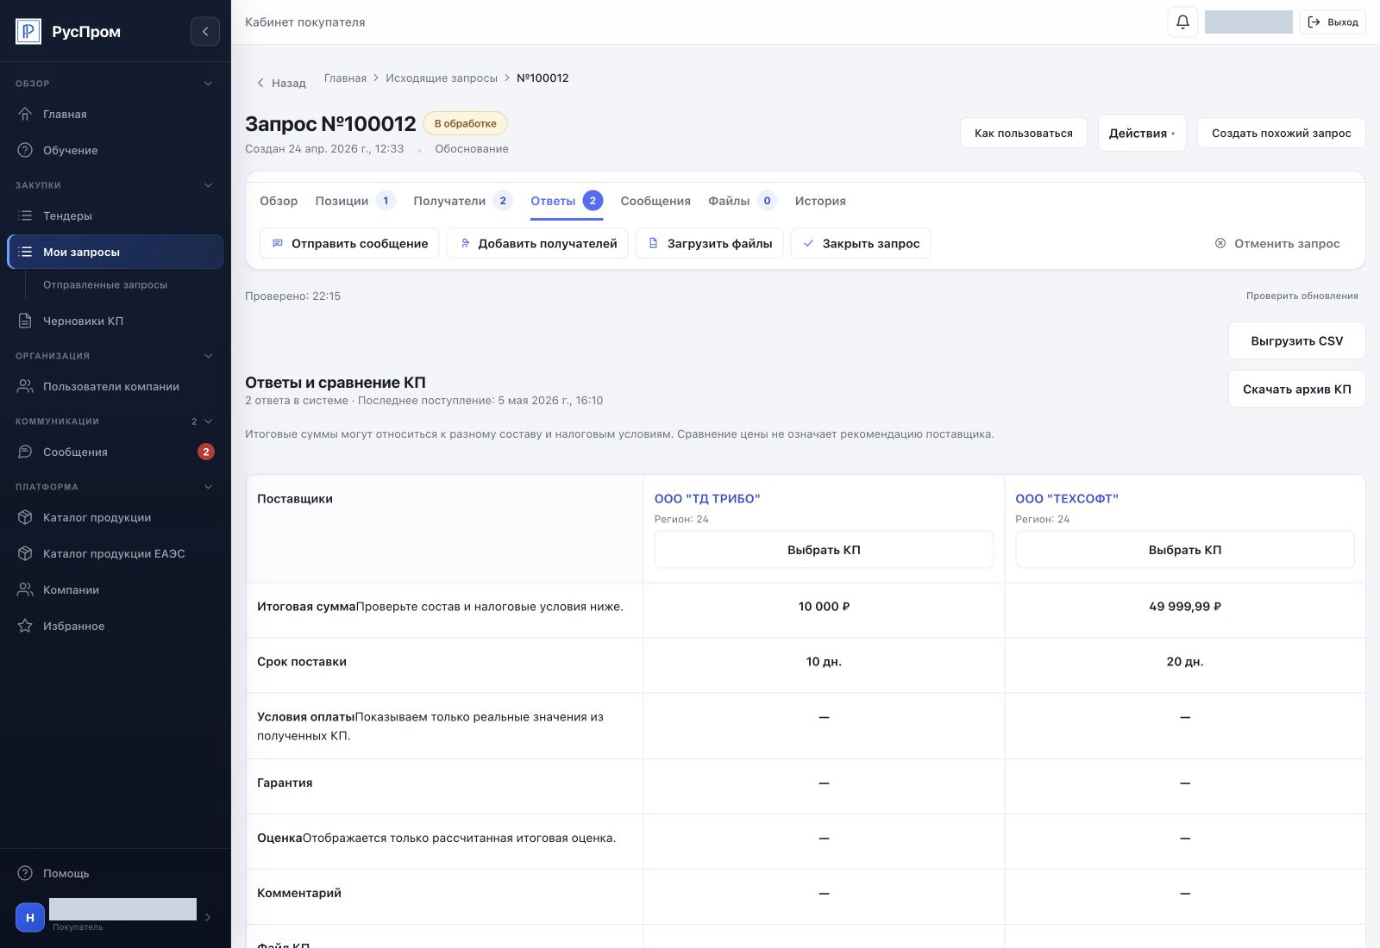Screen dimensions: 1380x948
Task: Click Загрузить файлы button
Action: 709,243
